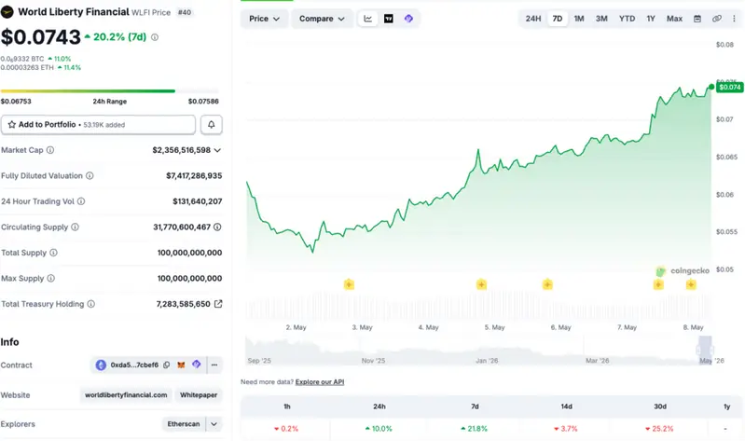Screen dimensions: 745x441
Task: Select the Max time range
Action: (x=674, y=19)
